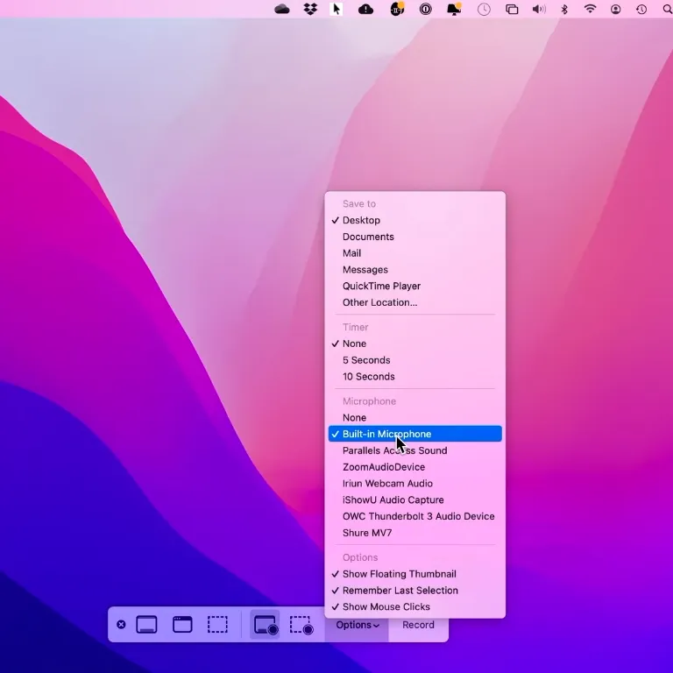Open the sound volume menu bar icon

539,9
